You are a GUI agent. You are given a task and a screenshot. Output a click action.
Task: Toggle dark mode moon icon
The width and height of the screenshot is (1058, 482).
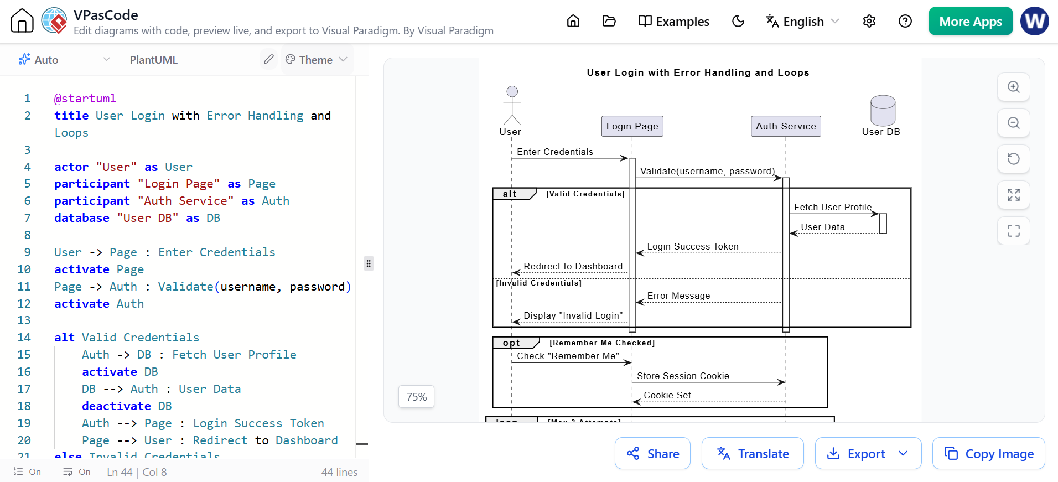(x=738, y=21)
